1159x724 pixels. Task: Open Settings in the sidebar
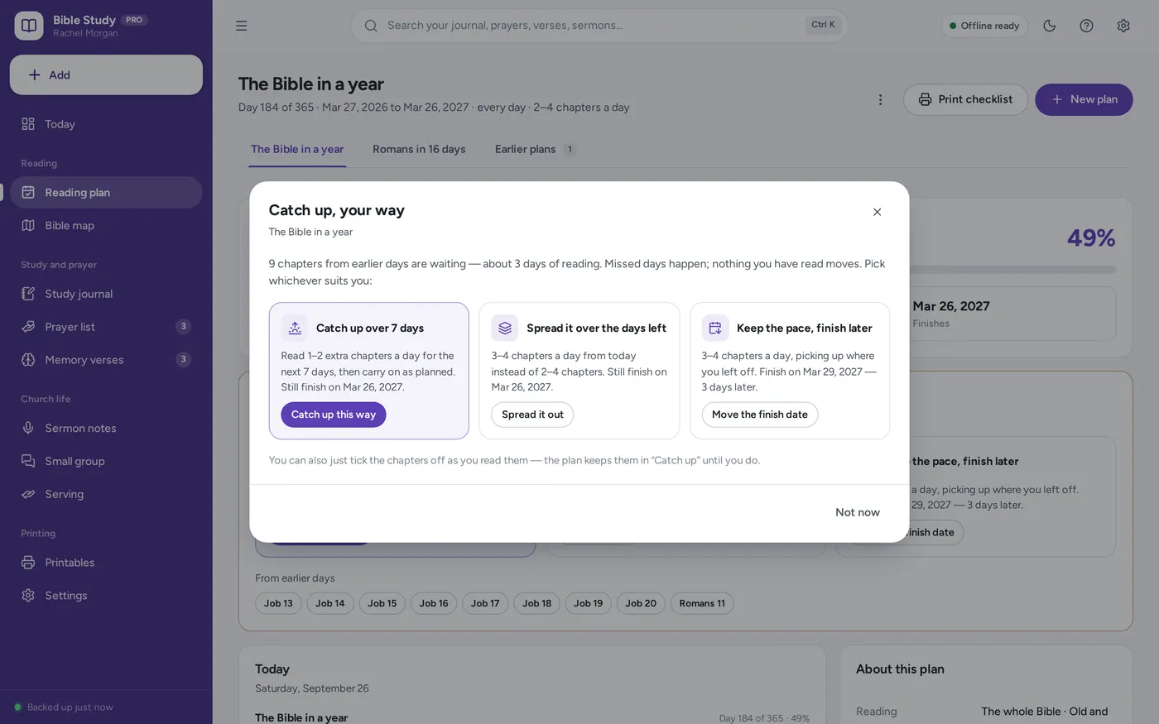point(106,596)
